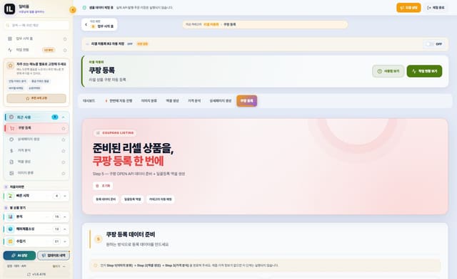
Task: Select the cart icon for 쿠팡 등록
Action: 12,128
